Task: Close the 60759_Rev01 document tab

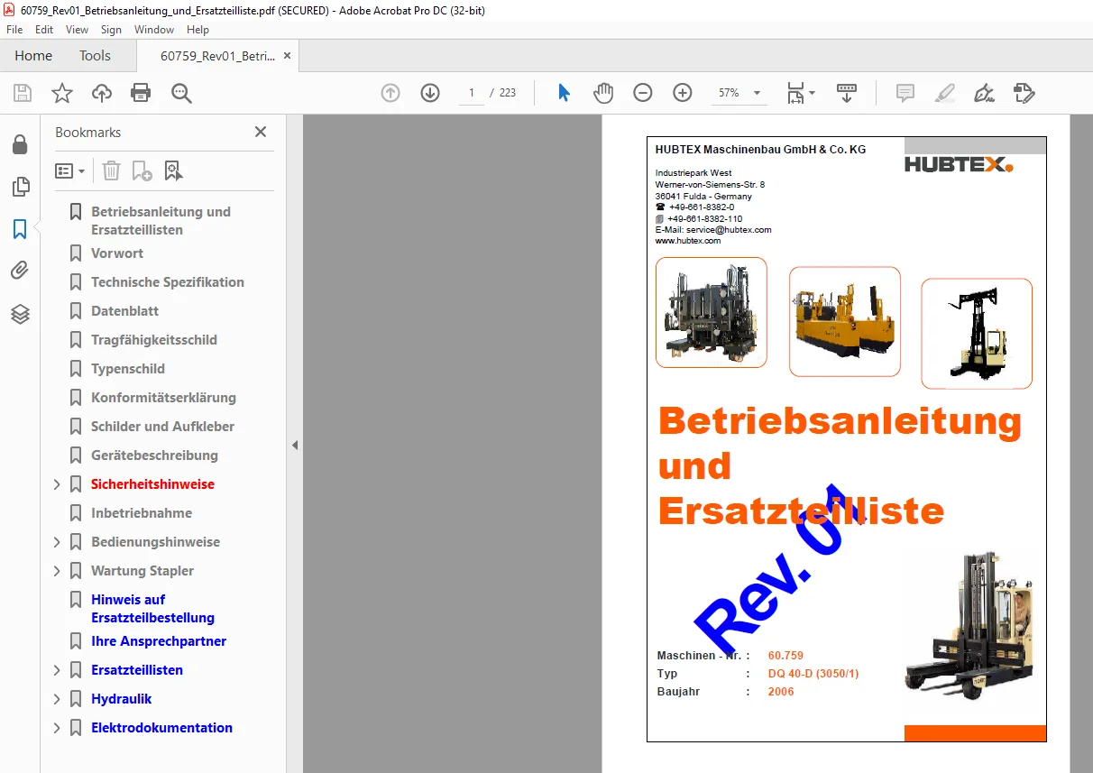Action: 287,56
